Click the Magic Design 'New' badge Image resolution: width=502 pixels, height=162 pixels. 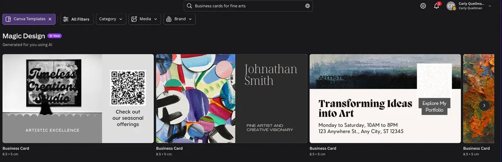coord(55,36)
